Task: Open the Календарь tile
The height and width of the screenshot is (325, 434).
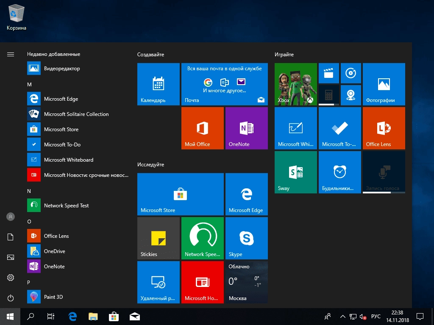Action: [159, 84]
